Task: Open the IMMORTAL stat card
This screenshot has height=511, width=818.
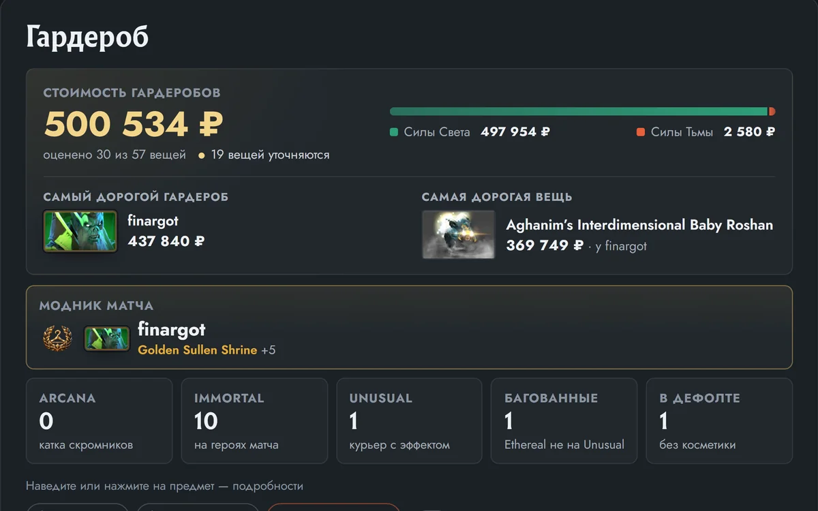Action: 254,421
